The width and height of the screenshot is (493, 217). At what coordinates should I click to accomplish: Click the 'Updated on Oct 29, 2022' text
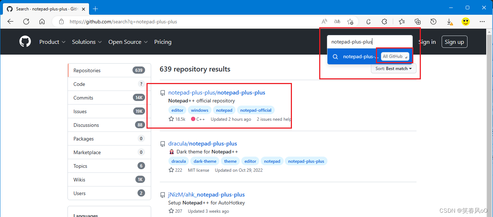[239, 170]
